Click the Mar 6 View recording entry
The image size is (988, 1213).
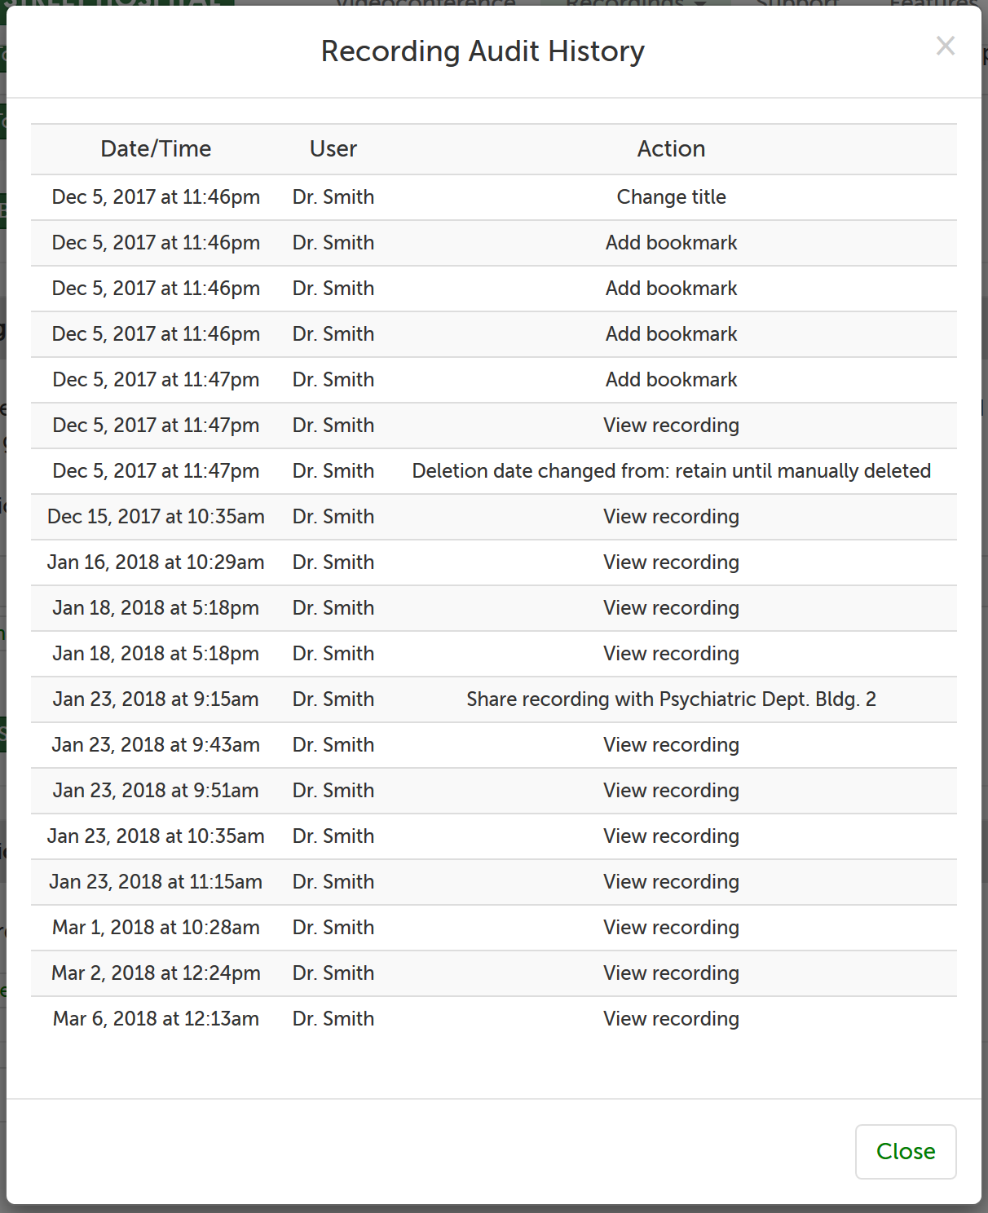[x=671, y=1018]
